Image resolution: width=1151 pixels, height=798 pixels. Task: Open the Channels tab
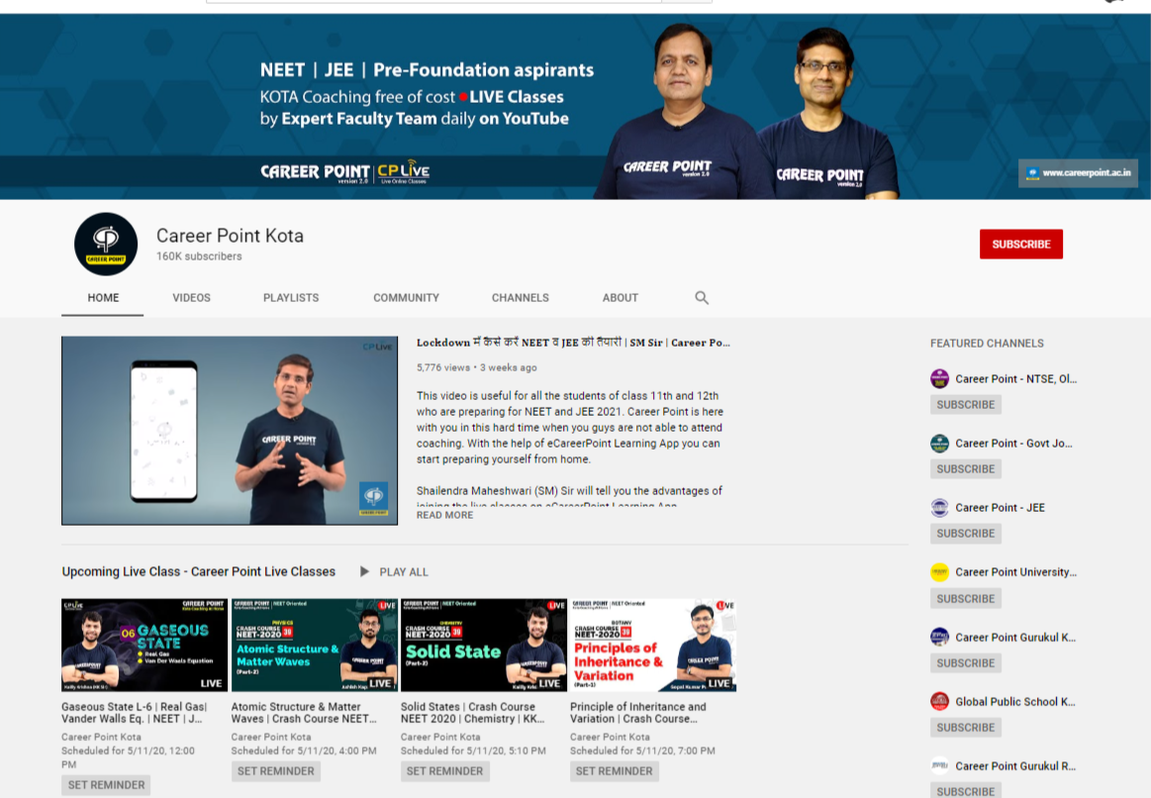520,297
